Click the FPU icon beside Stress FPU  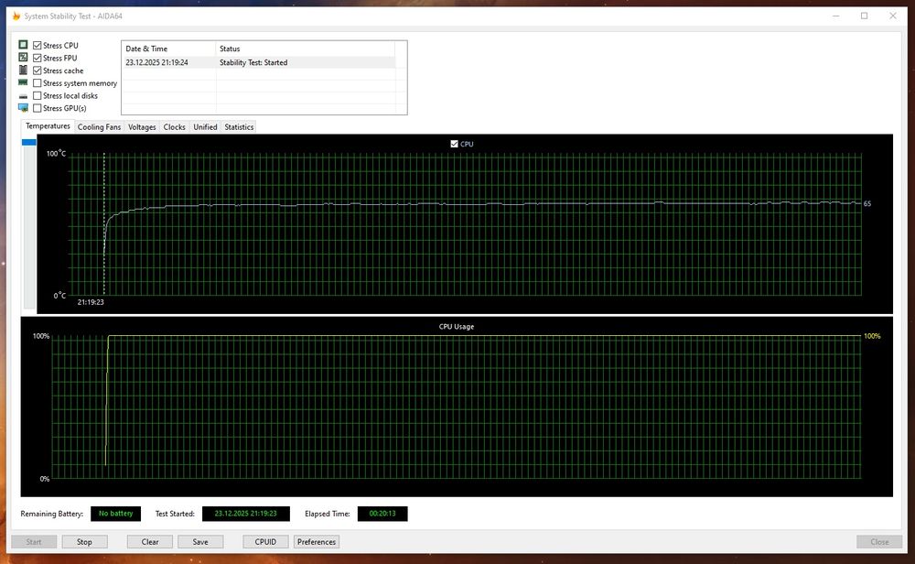click(23, 57)
